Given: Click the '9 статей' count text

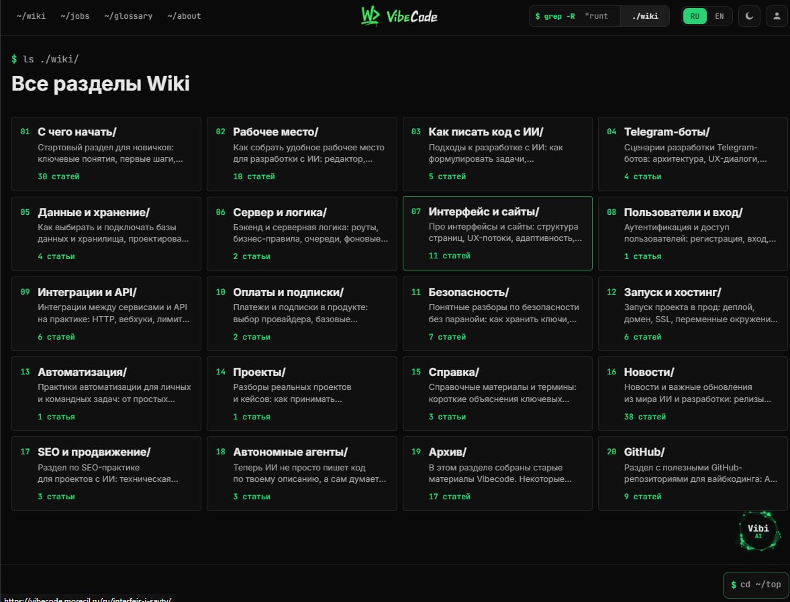Looking at the screenshot, I should (642, 497).
